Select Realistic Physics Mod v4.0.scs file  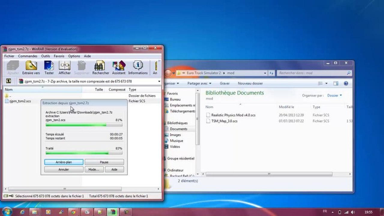pyautogui.click(x=233, y=115)
